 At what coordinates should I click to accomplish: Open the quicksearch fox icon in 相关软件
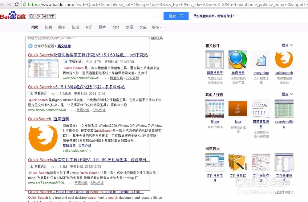tap(284, 60)
